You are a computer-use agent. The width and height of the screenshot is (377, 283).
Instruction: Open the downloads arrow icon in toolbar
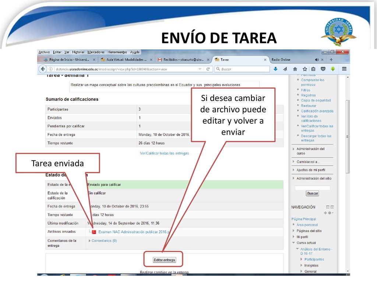point(275,69)
